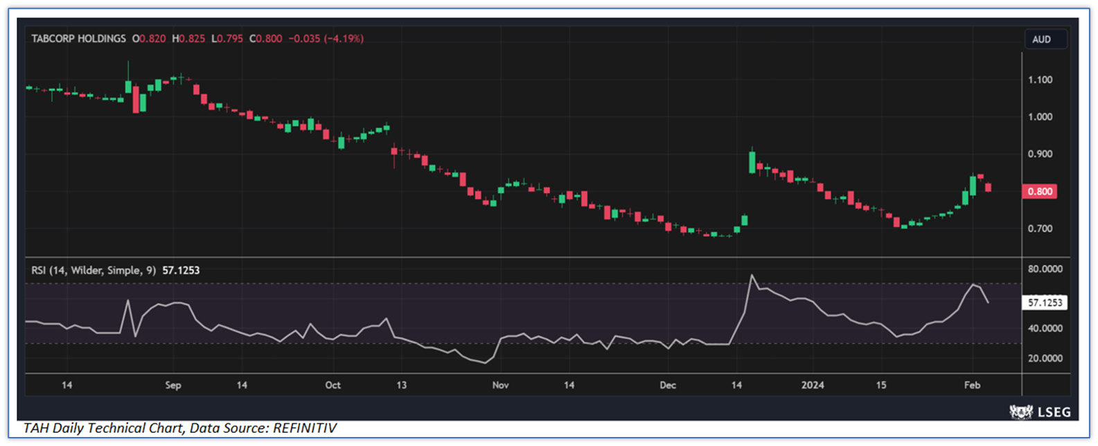The height and width of the screenshot is (446, 1098).
Task: Click the Feb date label on time axis
Action: [x=972, y=385]
